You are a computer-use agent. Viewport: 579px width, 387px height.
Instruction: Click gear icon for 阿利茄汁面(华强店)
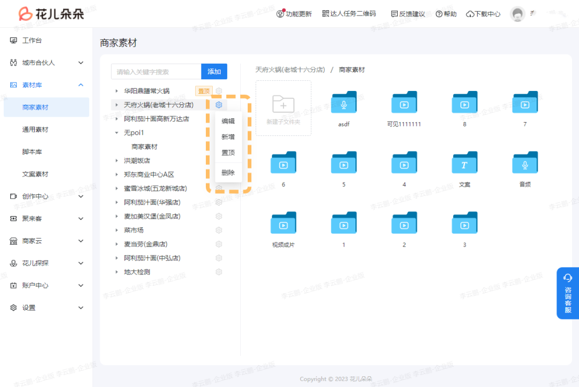pos(219,202)
